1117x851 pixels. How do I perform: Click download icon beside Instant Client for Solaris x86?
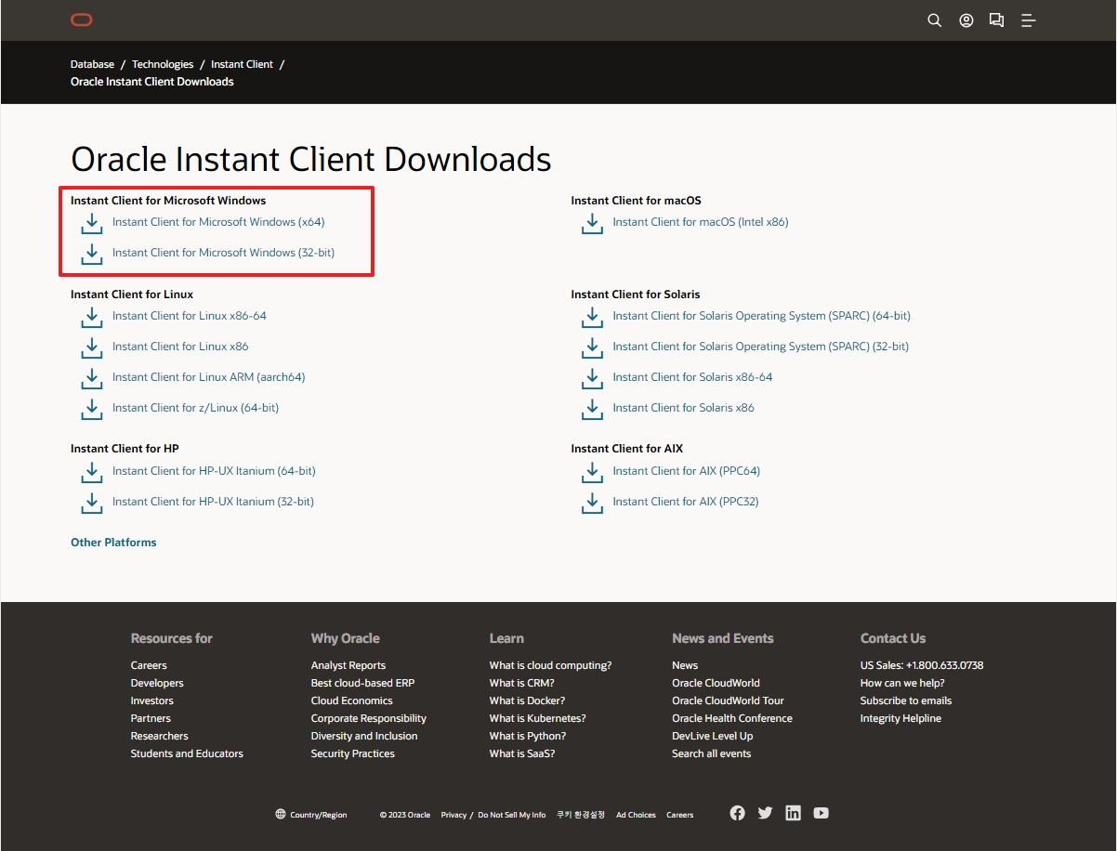(x=592, y=409)
